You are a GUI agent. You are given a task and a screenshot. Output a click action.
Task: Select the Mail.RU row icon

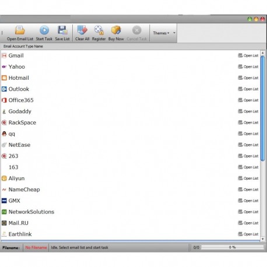[x=4, y=223]
